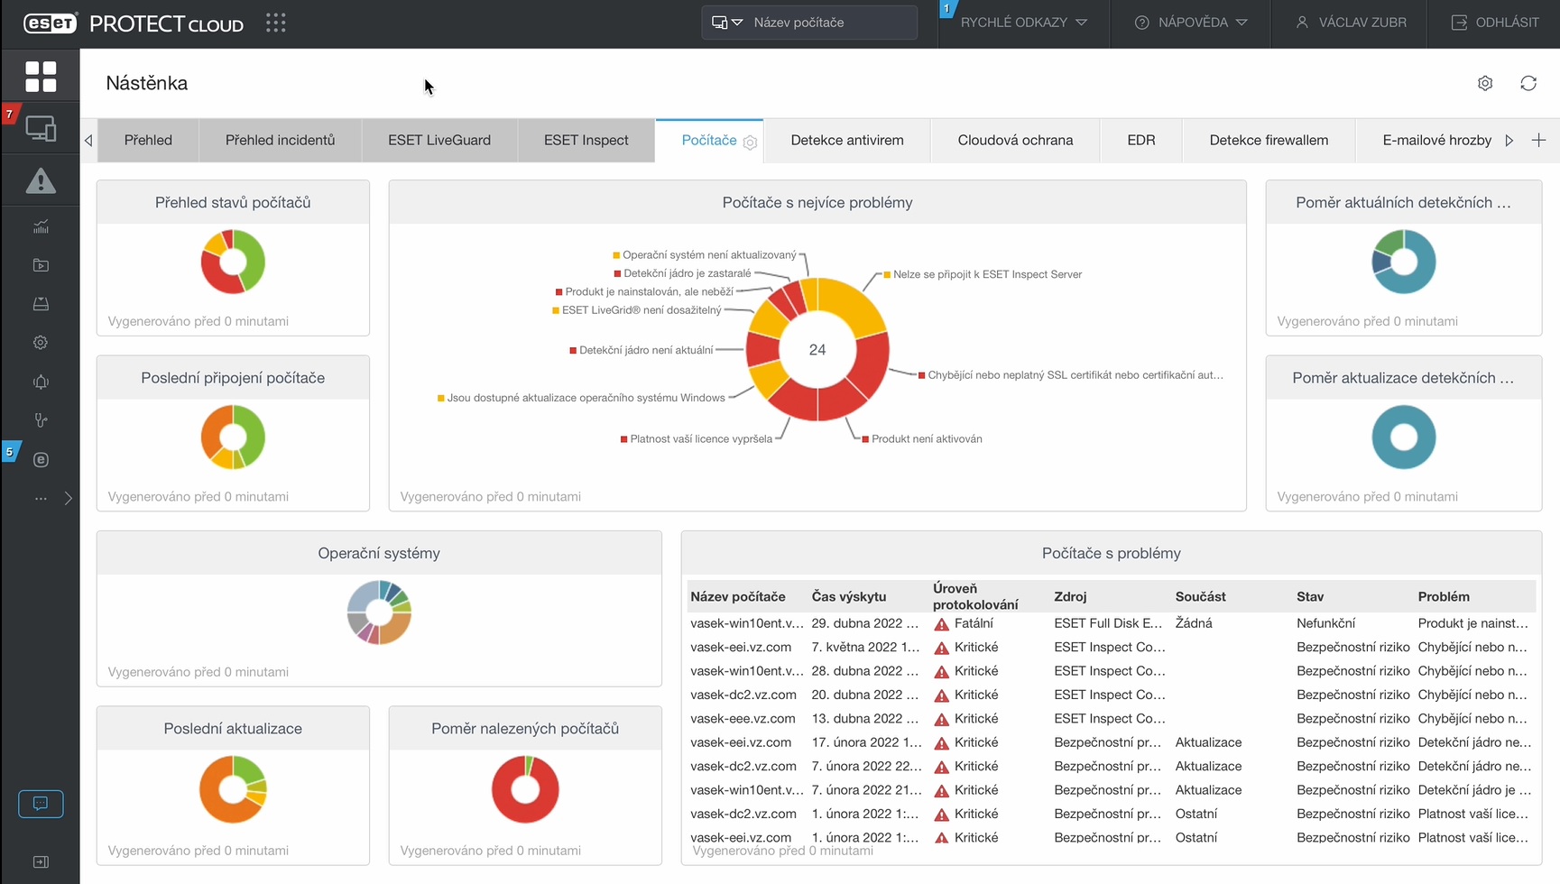Switch to the ESET Inspect tab
This screenshot has width=1560, height=884.
pyautogui.click(x=586, y=140)
